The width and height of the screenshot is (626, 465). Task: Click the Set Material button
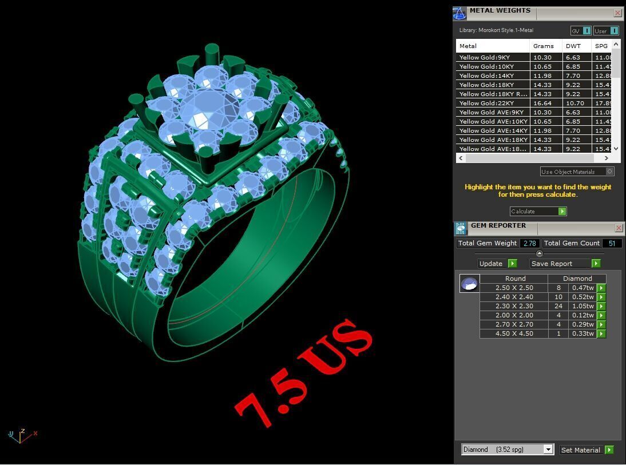582,450
